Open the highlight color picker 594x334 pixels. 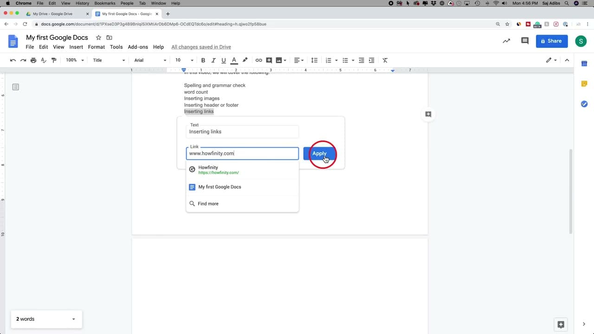click(x=245, y=60)
